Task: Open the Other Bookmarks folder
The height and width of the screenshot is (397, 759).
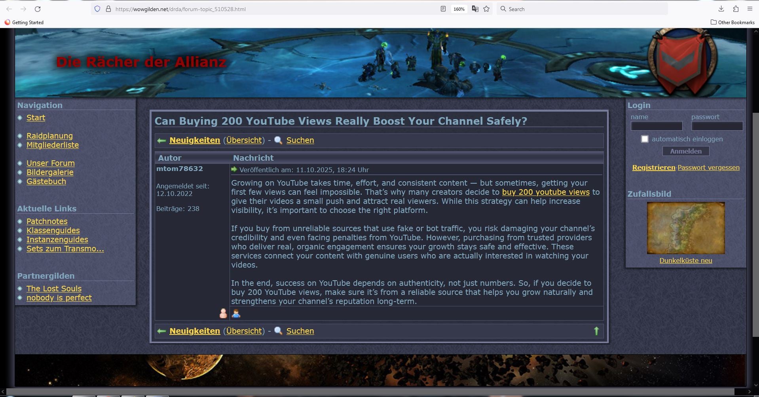Action: [733, 23]
